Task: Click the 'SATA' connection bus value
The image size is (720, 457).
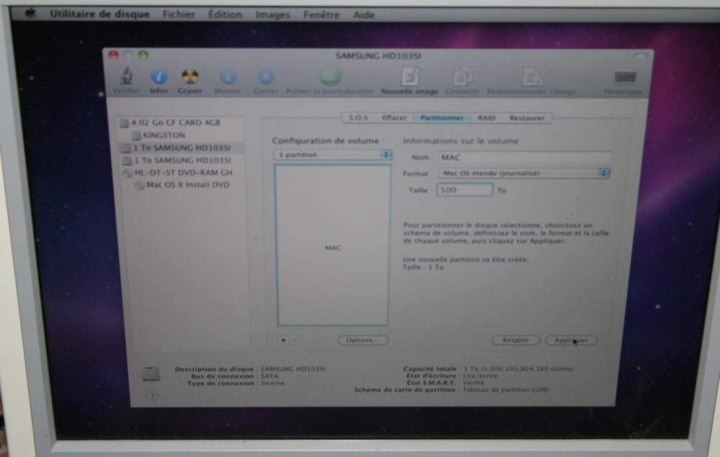Action: (x=269, y=376)
